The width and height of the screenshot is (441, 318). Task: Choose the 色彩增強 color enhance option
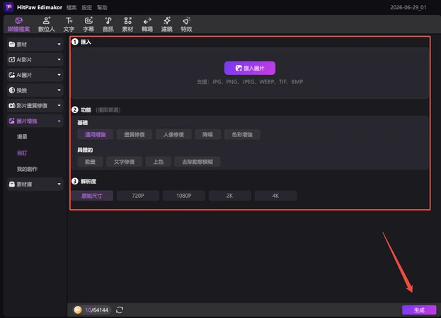coord(242,135)
